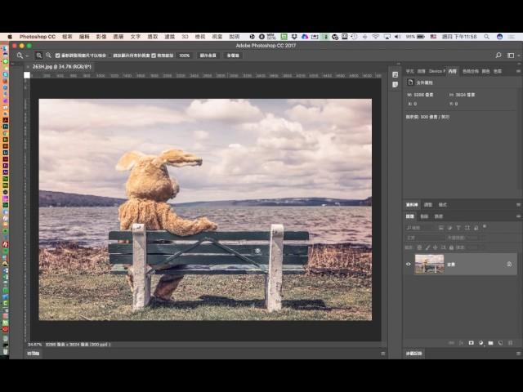523x392 pixels.
Task: Switch to the Styles panel tab
Action: point(443,205)
